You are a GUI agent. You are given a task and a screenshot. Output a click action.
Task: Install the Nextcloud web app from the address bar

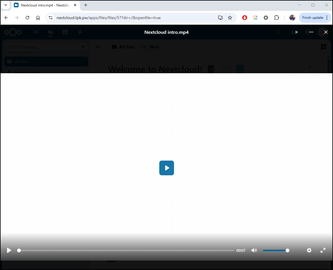click(x=221, y=18)
